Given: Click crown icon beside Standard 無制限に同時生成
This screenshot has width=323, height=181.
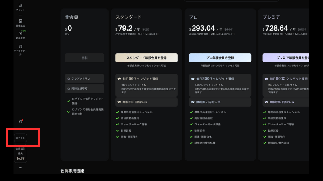Looking at the screenshot, I should 119,102.
